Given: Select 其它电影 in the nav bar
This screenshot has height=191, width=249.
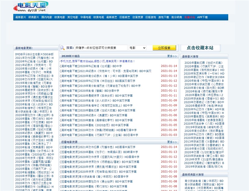Looking at the screenshot, I should 73,17.
